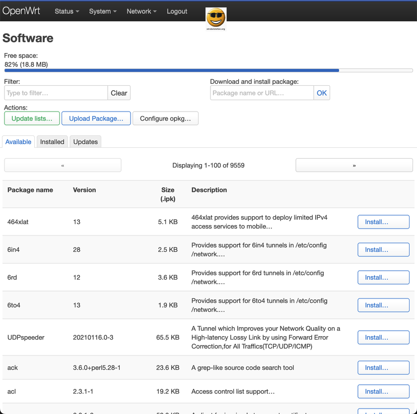Click Logout in the navigation bar

click(177, 11)
